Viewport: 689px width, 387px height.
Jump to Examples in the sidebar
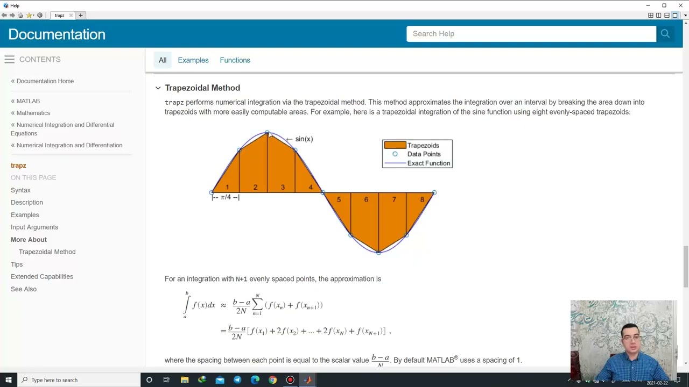[25, 215]
